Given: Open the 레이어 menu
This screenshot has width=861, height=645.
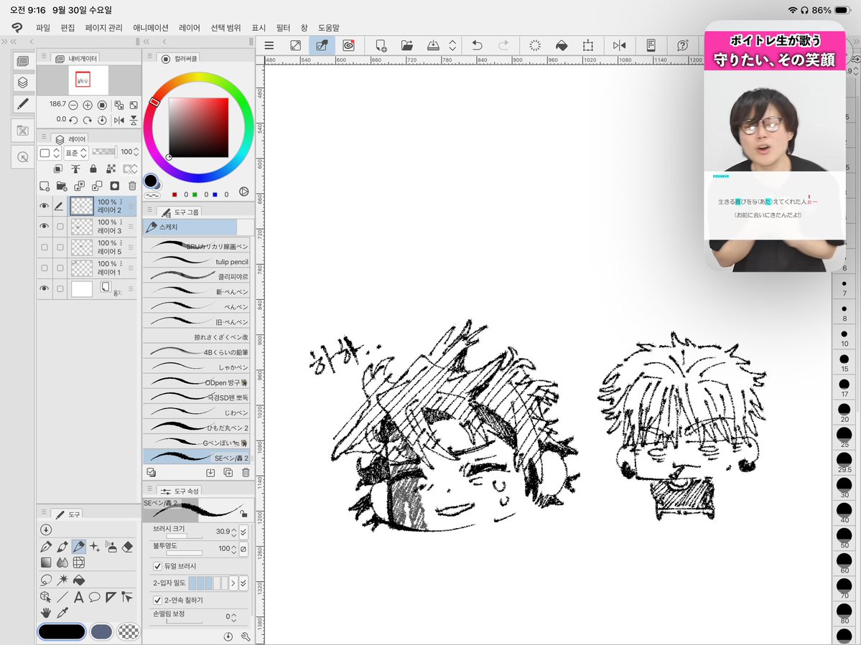Looking at the screenshot, I should tap(190, 27).
